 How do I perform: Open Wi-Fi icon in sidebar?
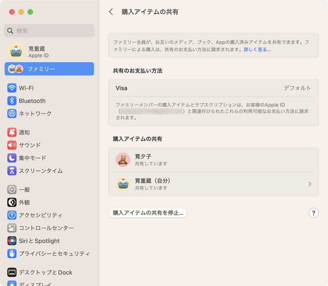pos(12,88)
